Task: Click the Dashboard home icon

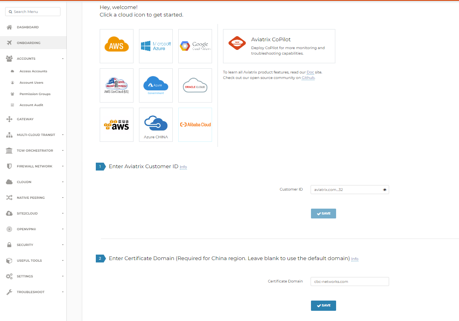Action: coord(9,27)
